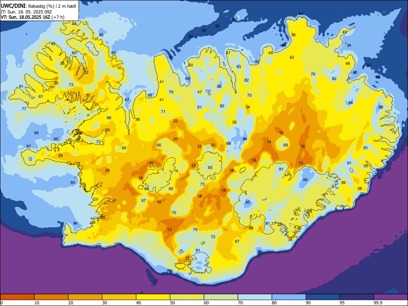Click the 40–50 bright yellow legend swatch
This screenshot has height=306, width=408.
153,297
